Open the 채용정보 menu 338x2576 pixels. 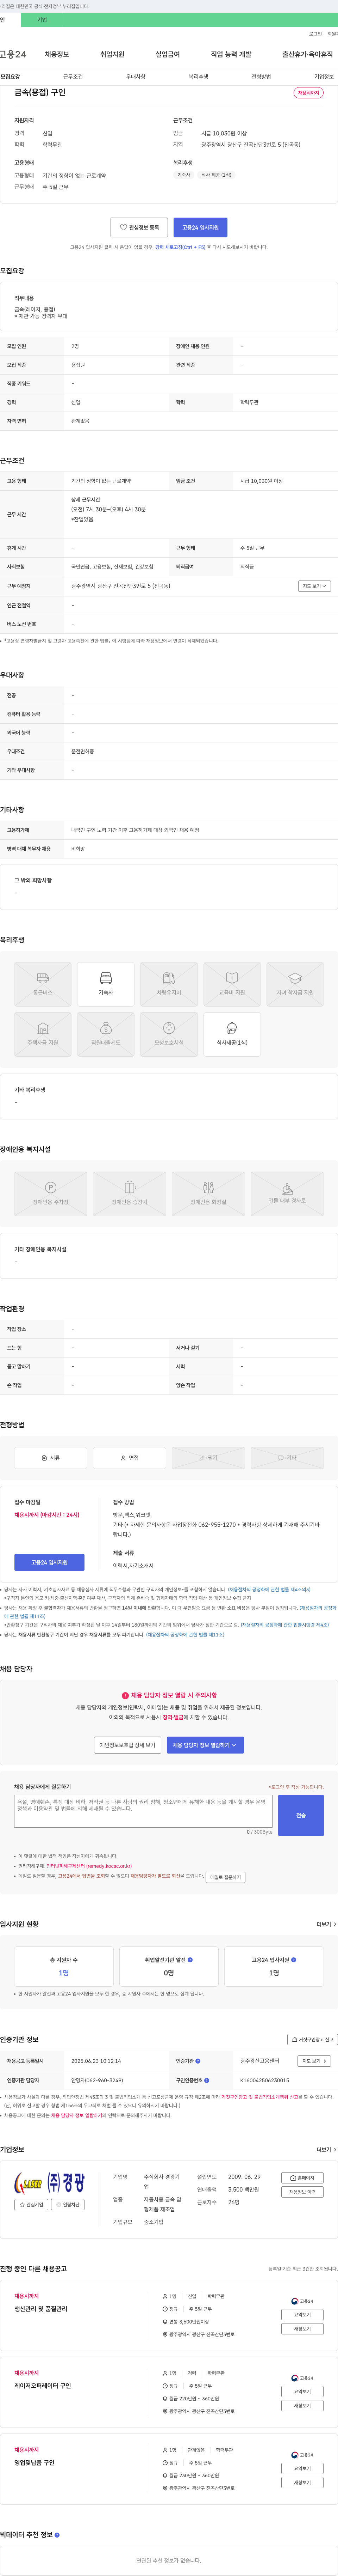57,54
